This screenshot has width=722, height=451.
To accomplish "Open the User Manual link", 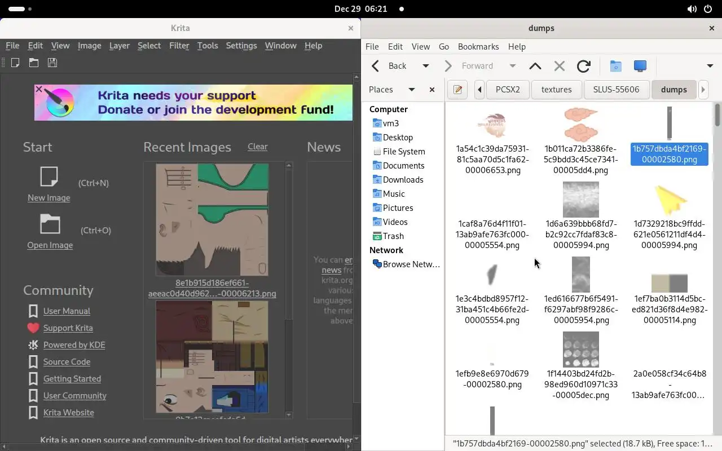I will coord(67,311).
